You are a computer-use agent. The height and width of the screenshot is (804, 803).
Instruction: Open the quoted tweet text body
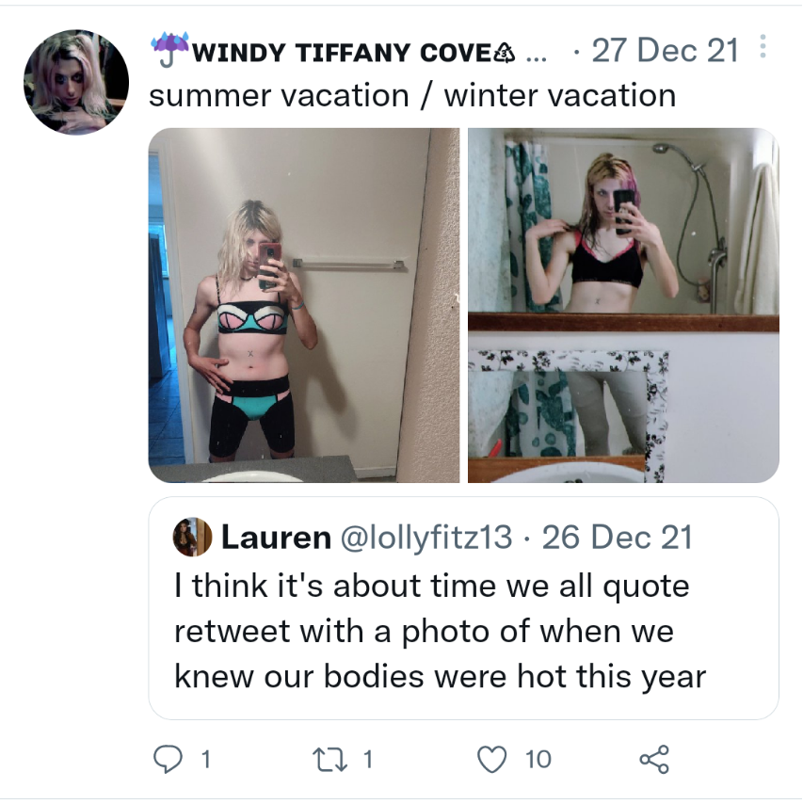[440, 631]
